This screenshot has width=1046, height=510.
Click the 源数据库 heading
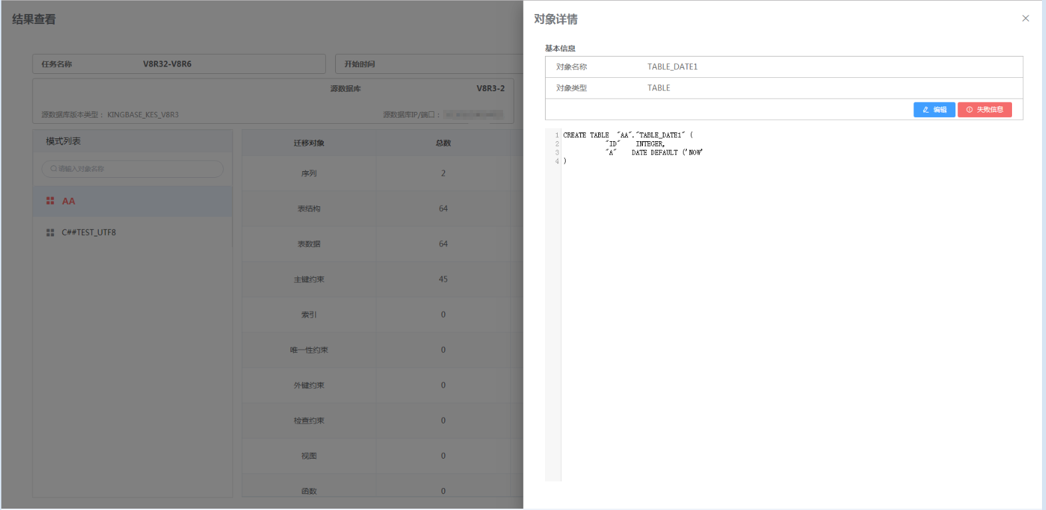point(346,89)
